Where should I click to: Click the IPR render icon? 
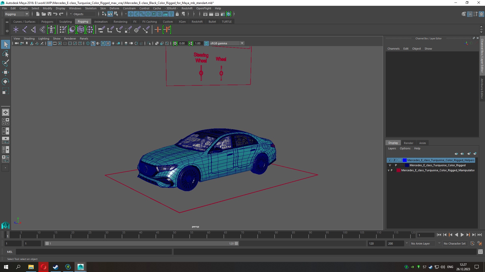click(217, 14)
